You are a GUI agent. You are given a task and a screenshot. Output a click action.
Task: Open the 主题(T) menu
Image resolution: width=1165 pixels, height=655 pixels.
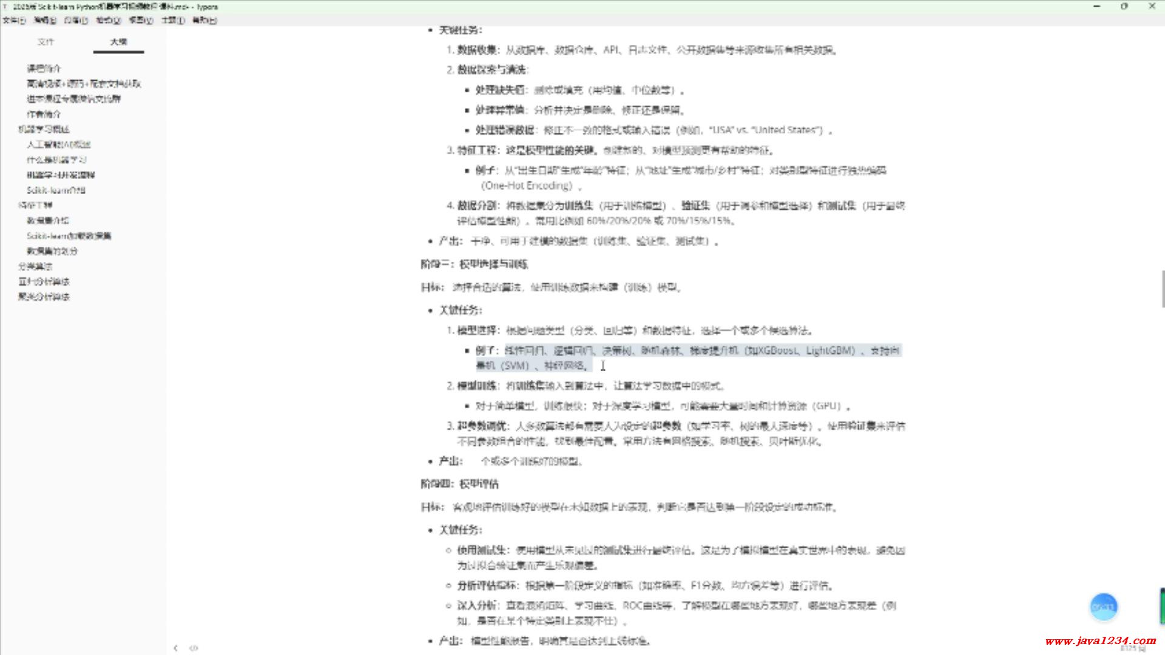172,20
